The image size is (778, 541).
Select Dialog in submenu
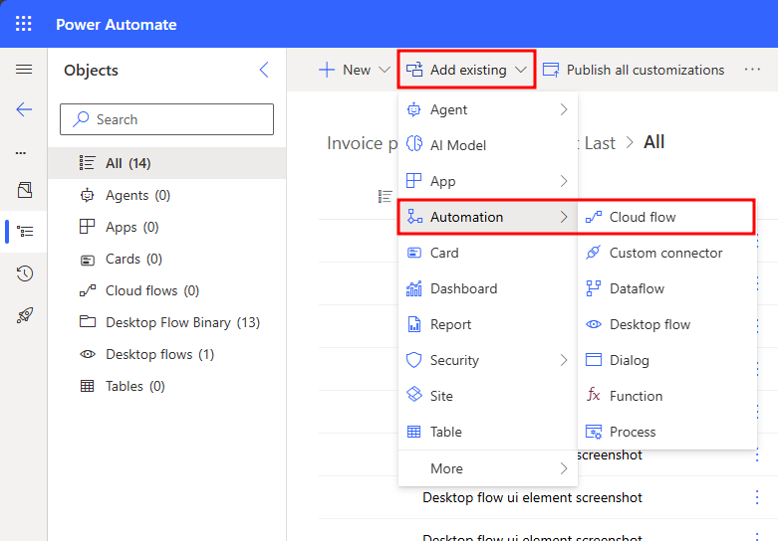click(x=666, y=360)
